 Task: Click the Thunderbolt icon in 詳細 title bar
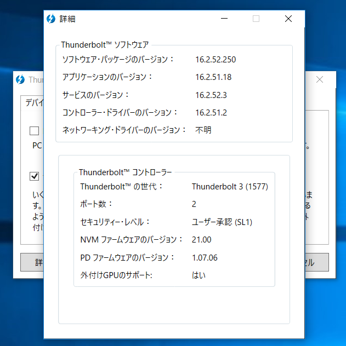coord(51,19)
